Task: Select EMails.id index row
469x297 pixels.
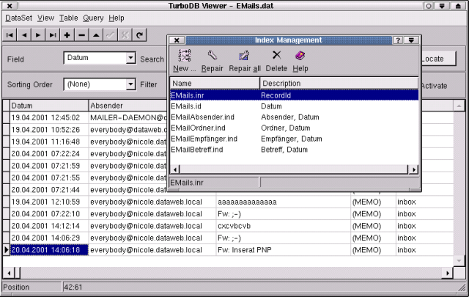Action: pos(294,106)
